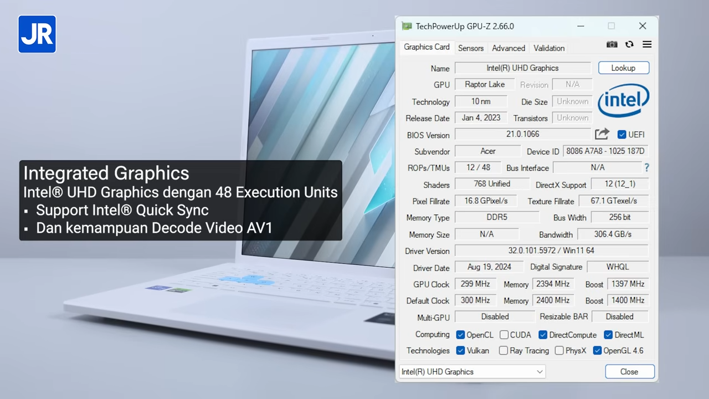
Task: Click the refresh icon in GPU-Z
Action: [629, 44]
